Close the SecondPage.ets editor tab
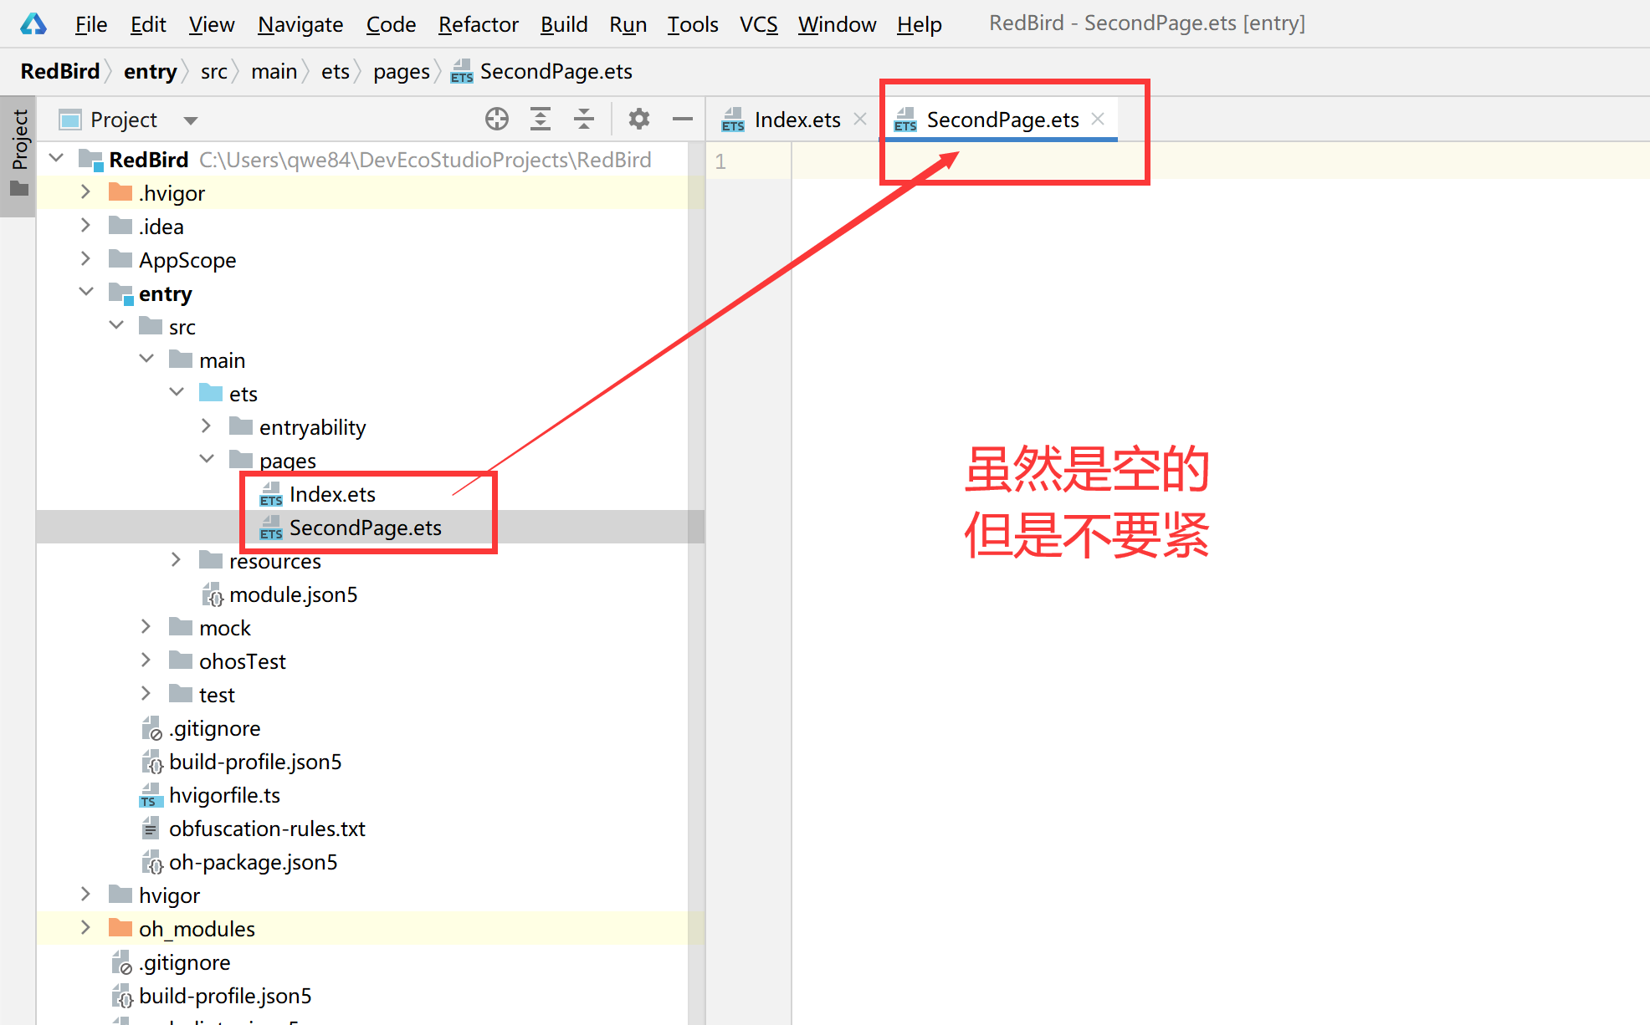The image size is (1650, 1025). tap(1099, 120)
